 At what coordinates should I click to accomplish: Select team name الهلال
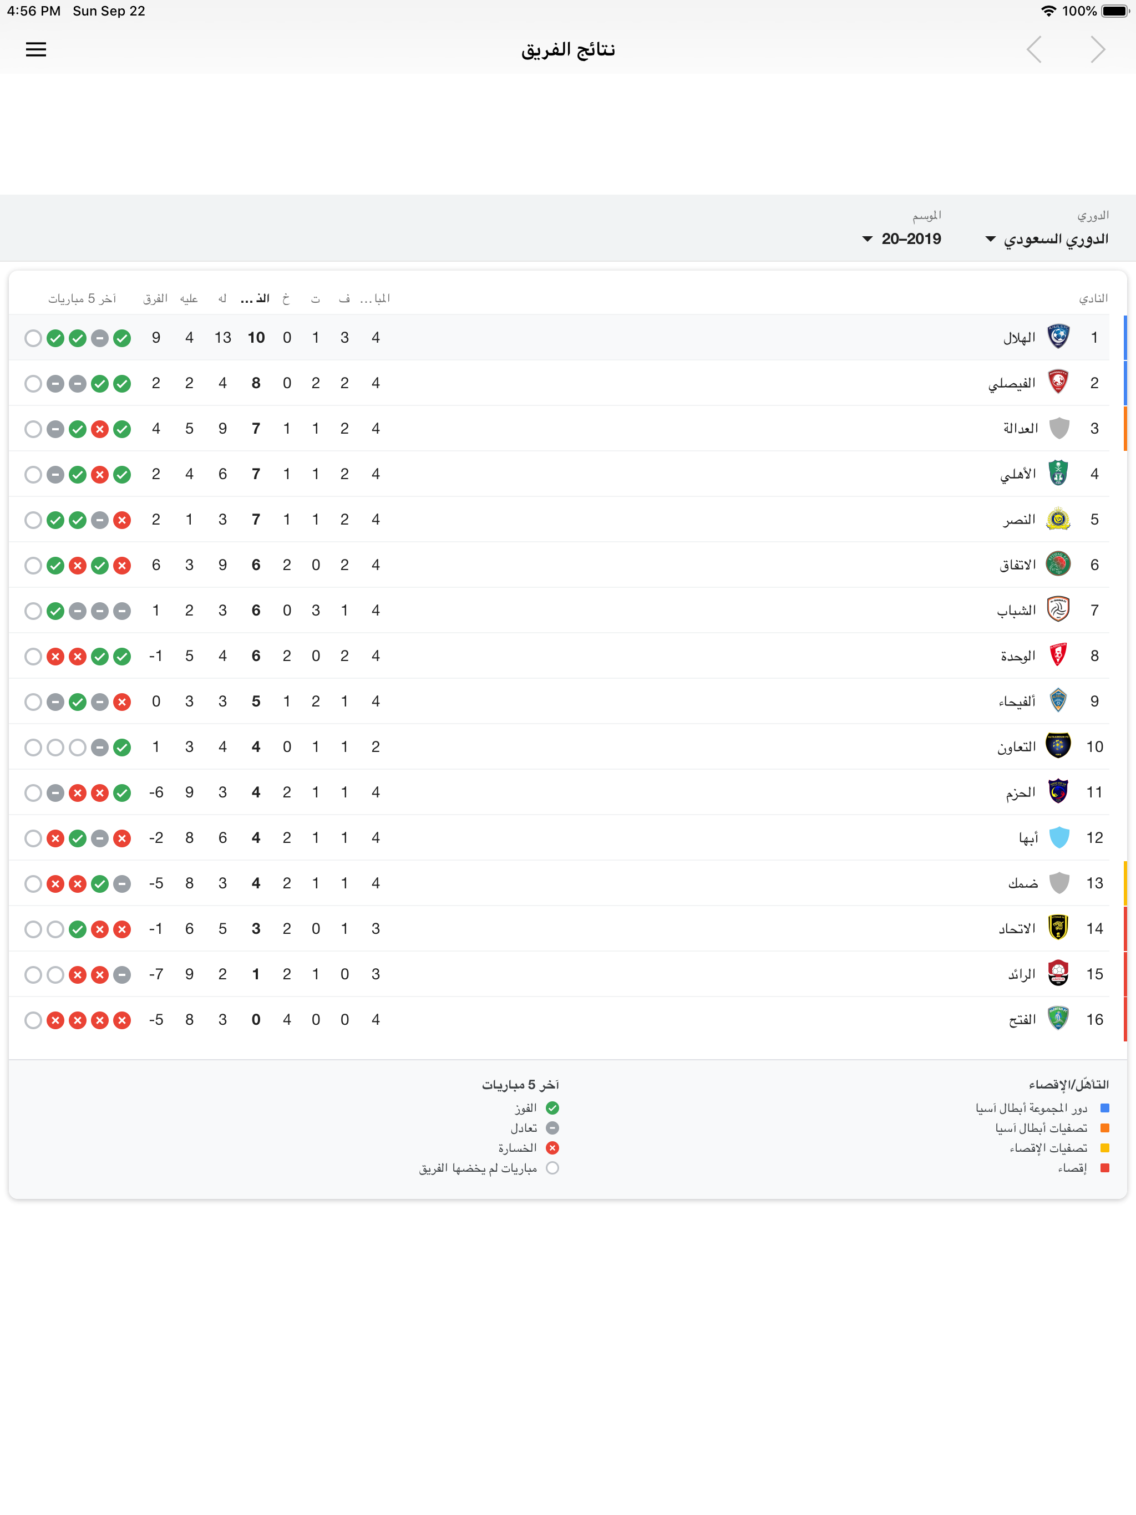click(1019, 338)
